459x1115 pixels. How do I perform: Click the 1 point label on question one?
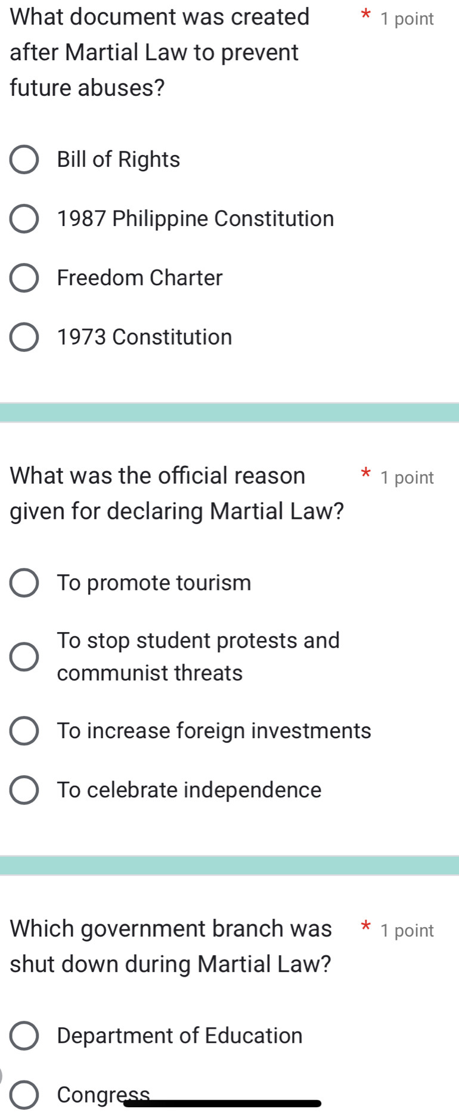[x=409, y=18]
